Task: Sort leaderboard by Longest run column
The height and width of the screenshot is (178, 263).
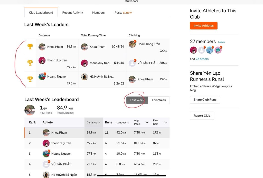Action: (x=123, y=123)
